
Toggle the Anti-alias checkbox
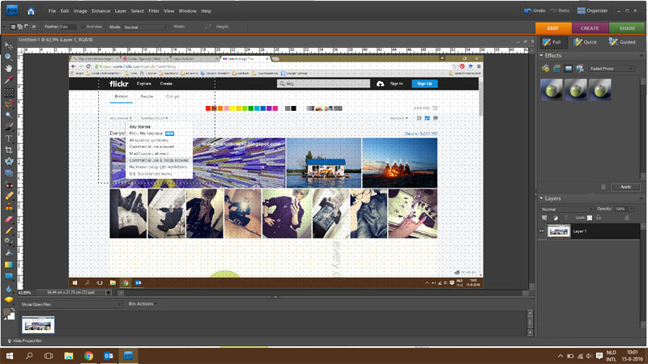(x=83, y=27)
